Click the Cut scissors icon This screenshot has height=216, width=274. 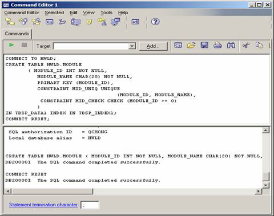(246, 46)
